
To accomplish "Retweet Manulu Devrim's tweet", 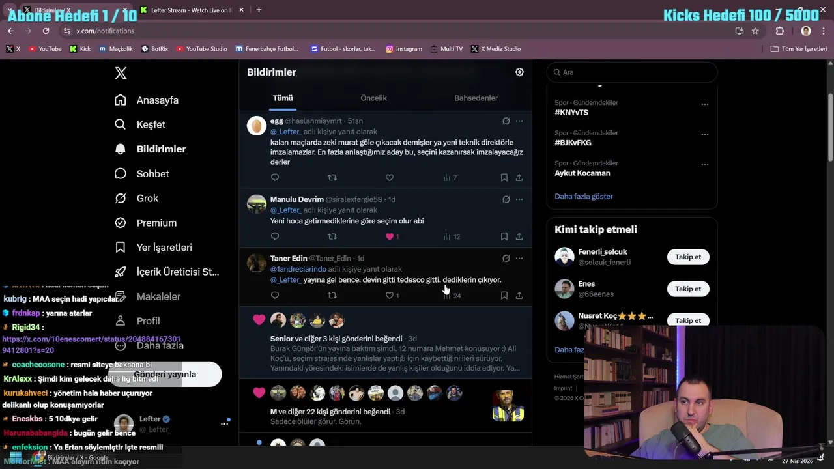I will (332, 236).
